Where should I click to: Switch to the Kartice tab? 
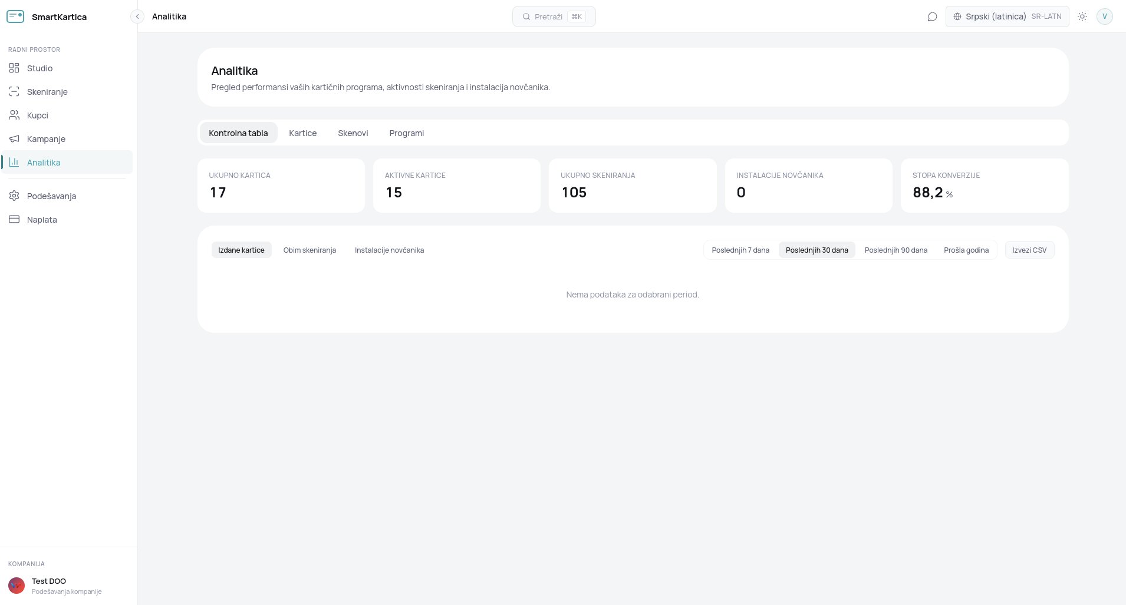(x=303, y=133)
